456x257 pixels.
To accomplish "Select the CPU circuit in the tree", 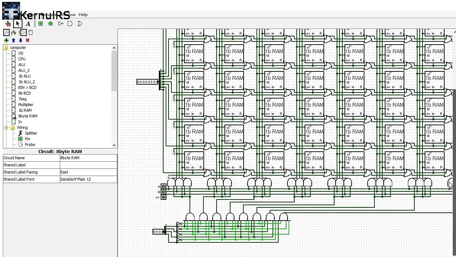I will [x=22, y=59].
